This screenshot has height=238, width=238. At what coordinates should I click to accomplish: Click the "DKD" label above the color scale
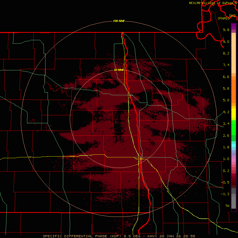(232, 16)
